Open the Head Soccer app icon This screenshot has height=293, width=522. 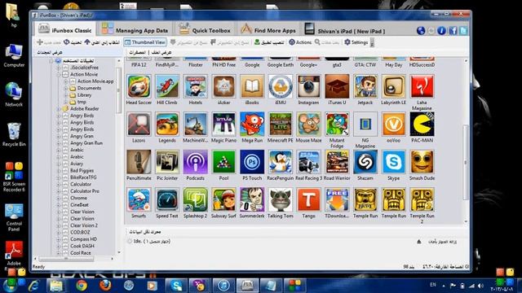(x=139, y=86)
